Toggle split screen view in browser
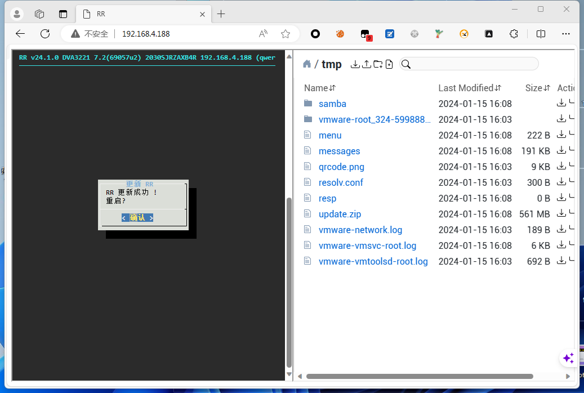Screen dimensions: 584x393 541,34
